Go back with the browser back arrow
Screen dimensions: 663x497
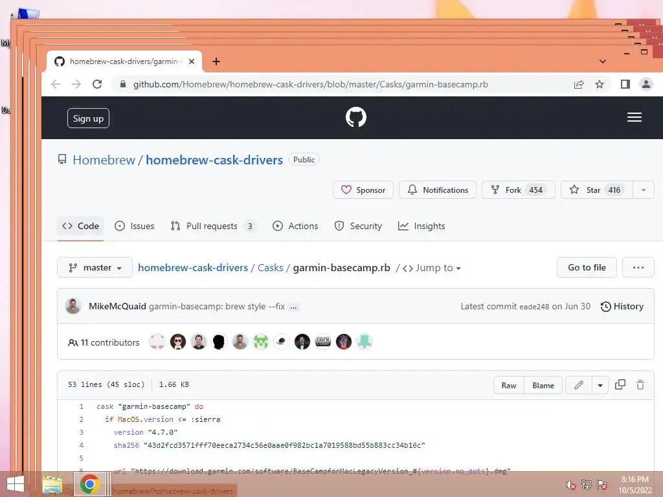(56, 84)
